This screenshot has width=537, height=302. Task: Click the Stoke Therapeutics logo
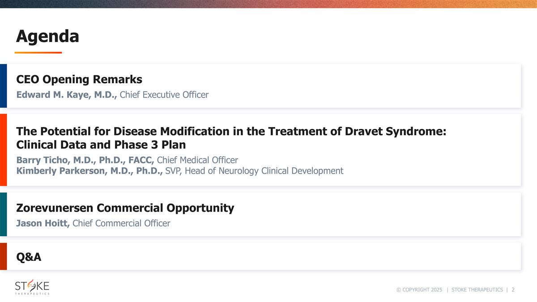(32, 287)
